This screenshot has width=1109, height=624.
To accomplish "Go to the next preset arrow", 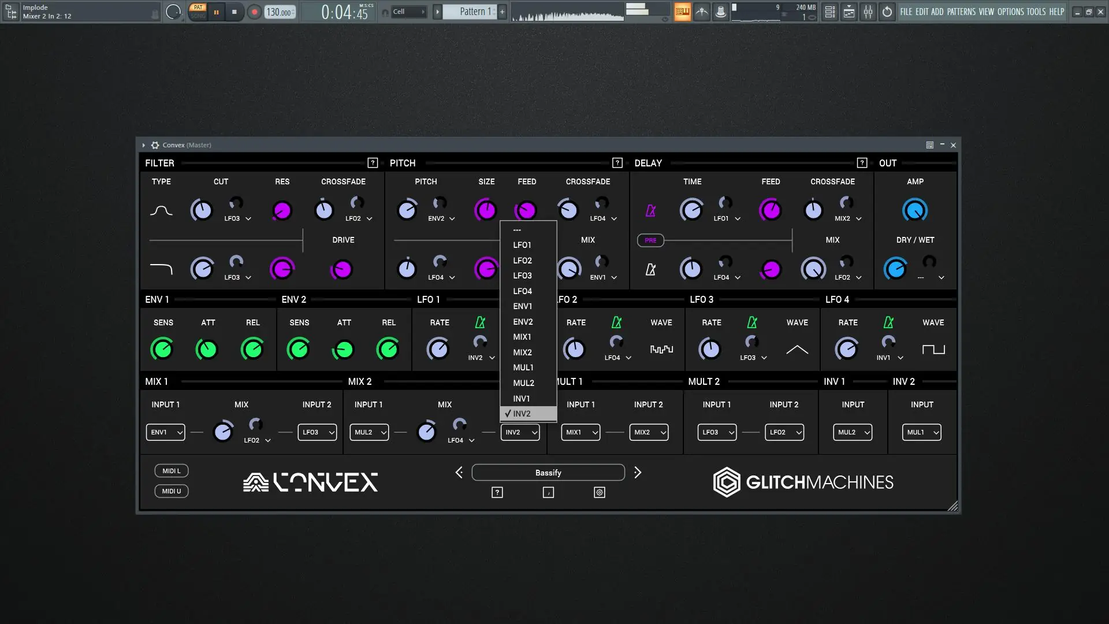I will tap(638, 473).
